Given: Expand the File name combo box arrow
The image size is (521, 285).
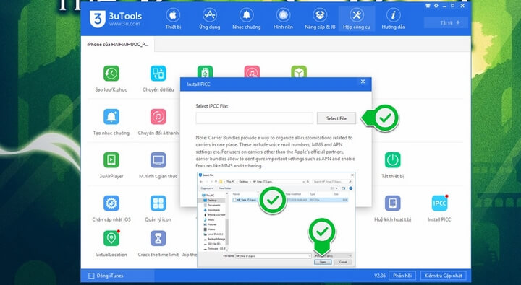Looking at the screenshot, I should [310, 256].
